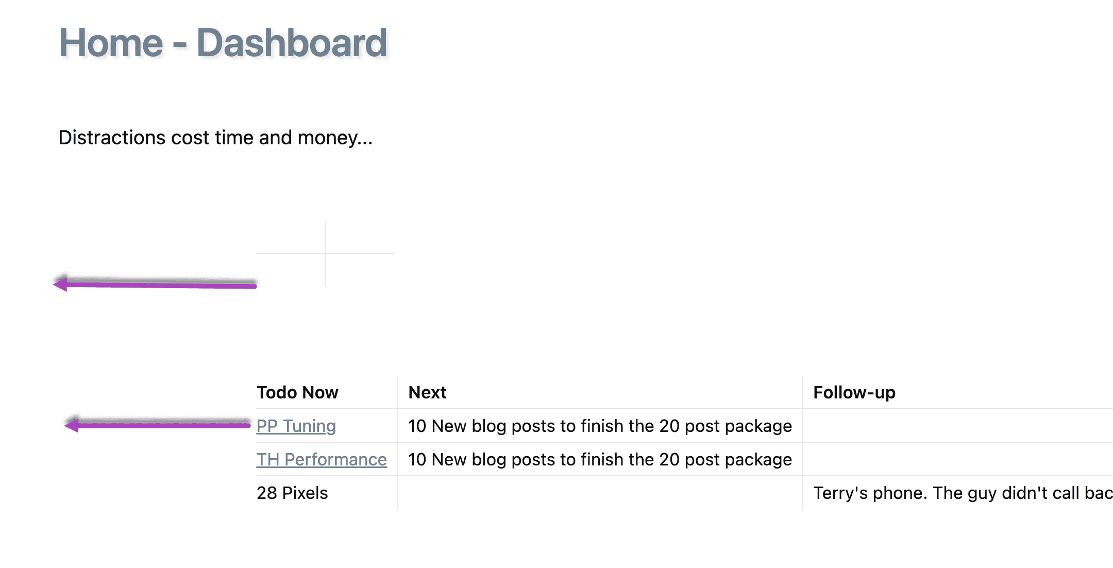Click the Home - Dashboard page title
This screenshot has height=568, width=1113.
tap(223, 43)
